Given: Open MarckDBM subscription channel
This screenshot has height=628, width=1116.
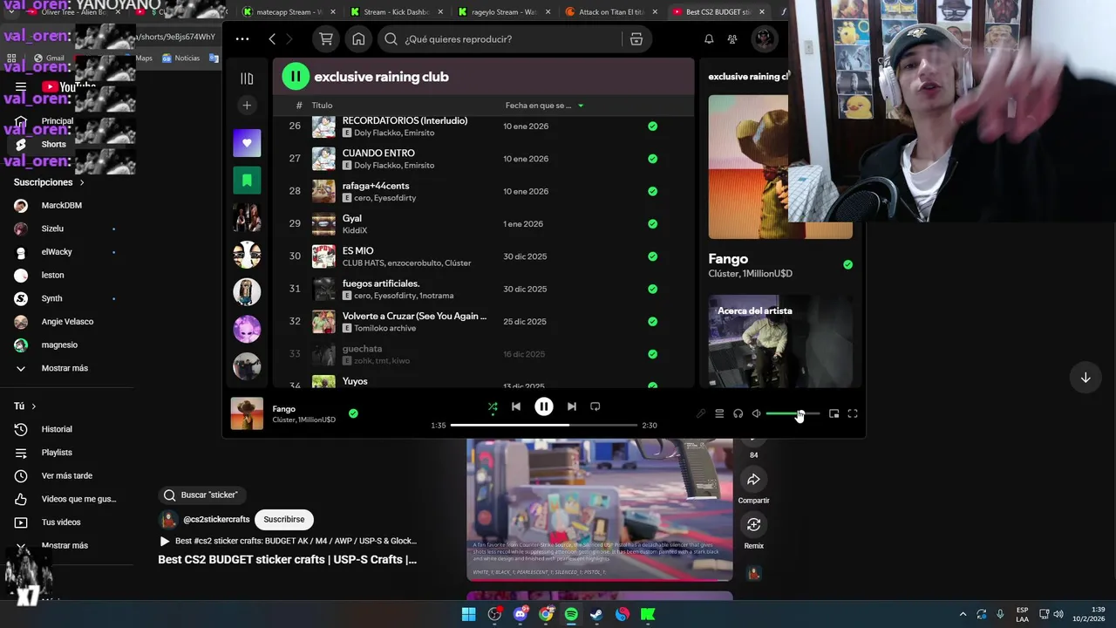Looking at the screenshot, I should point(61,206).
